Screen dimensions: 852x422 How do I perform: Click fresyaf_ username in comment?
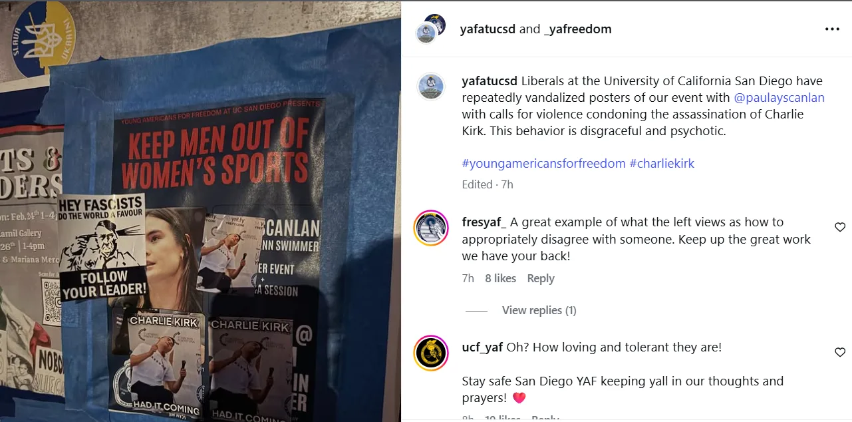(484, 222)
